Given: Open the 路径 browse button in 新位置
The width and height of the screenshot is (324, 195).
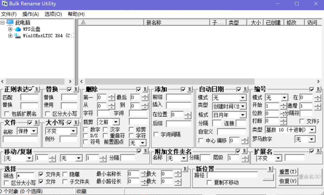Looking at the screenshot, I should click(268, 178).
